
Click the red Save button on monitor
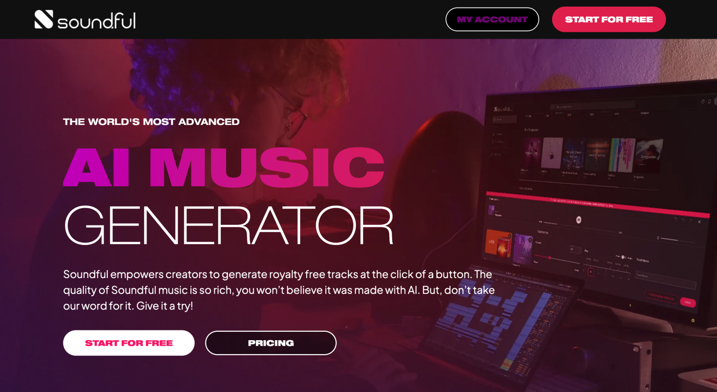(x=688, y=302)
